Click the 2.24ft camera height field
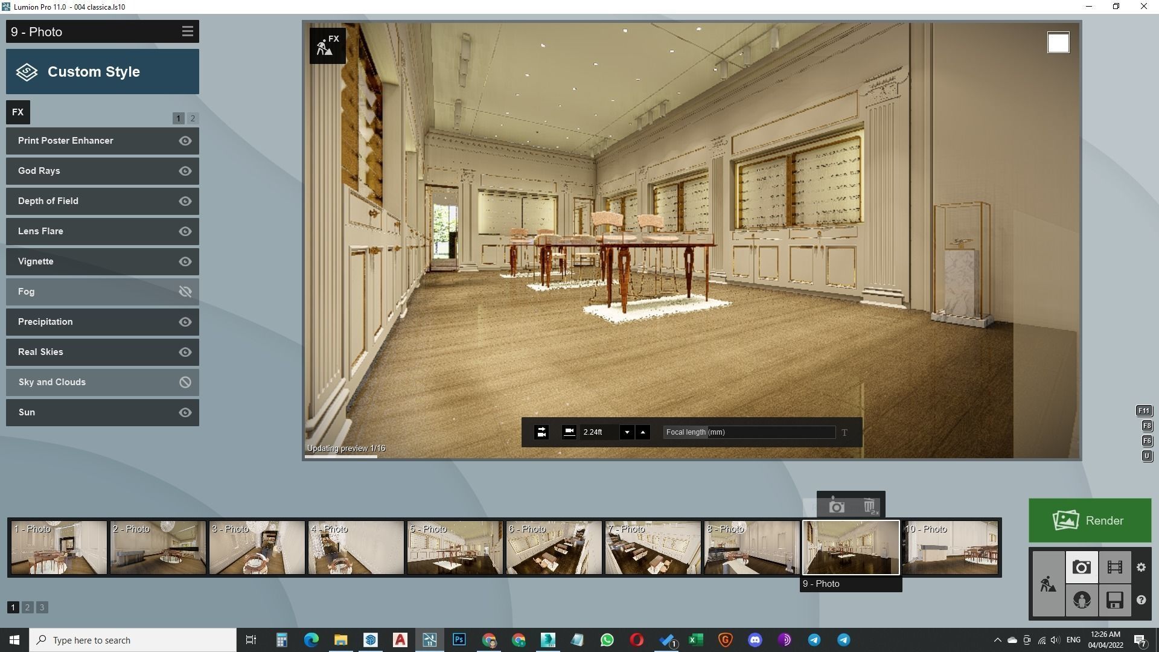The height and width of the screenshot is (652, 1159). tap(599, 432)
